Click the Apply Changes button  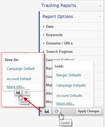click(x=89, y=111)
